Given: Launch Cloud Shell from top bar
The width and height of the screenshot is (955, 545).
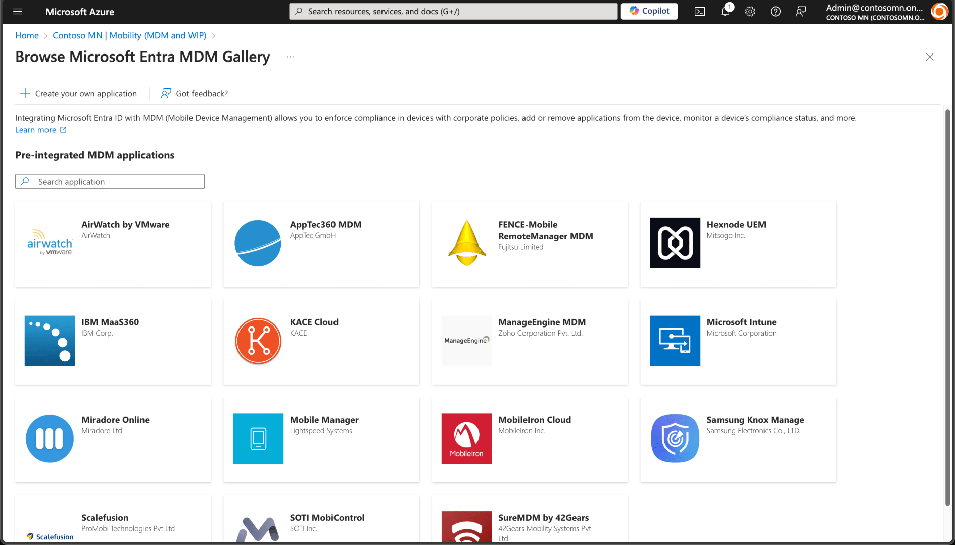Looking at the screenshot, I should pos(700,11).
